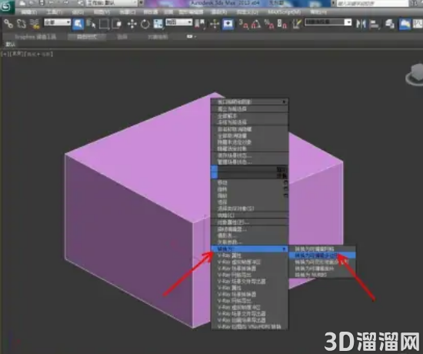This screenshot has height=354, width=423.
Task: Open the 工具(T) menu
Action: point(55,12)
